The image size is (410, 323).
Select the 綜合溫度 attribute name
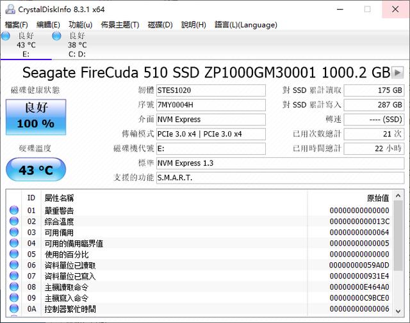tap(59, 222)
